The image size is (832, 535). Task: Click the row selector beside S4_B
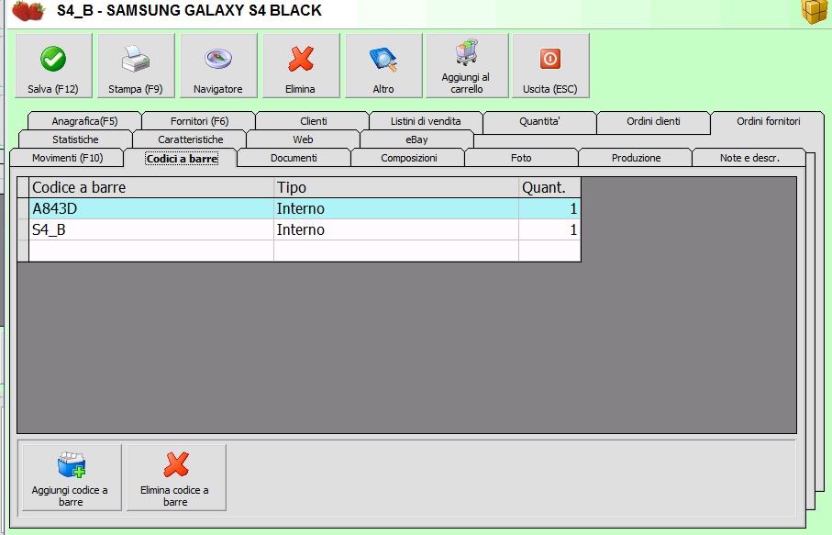(23, 229)
